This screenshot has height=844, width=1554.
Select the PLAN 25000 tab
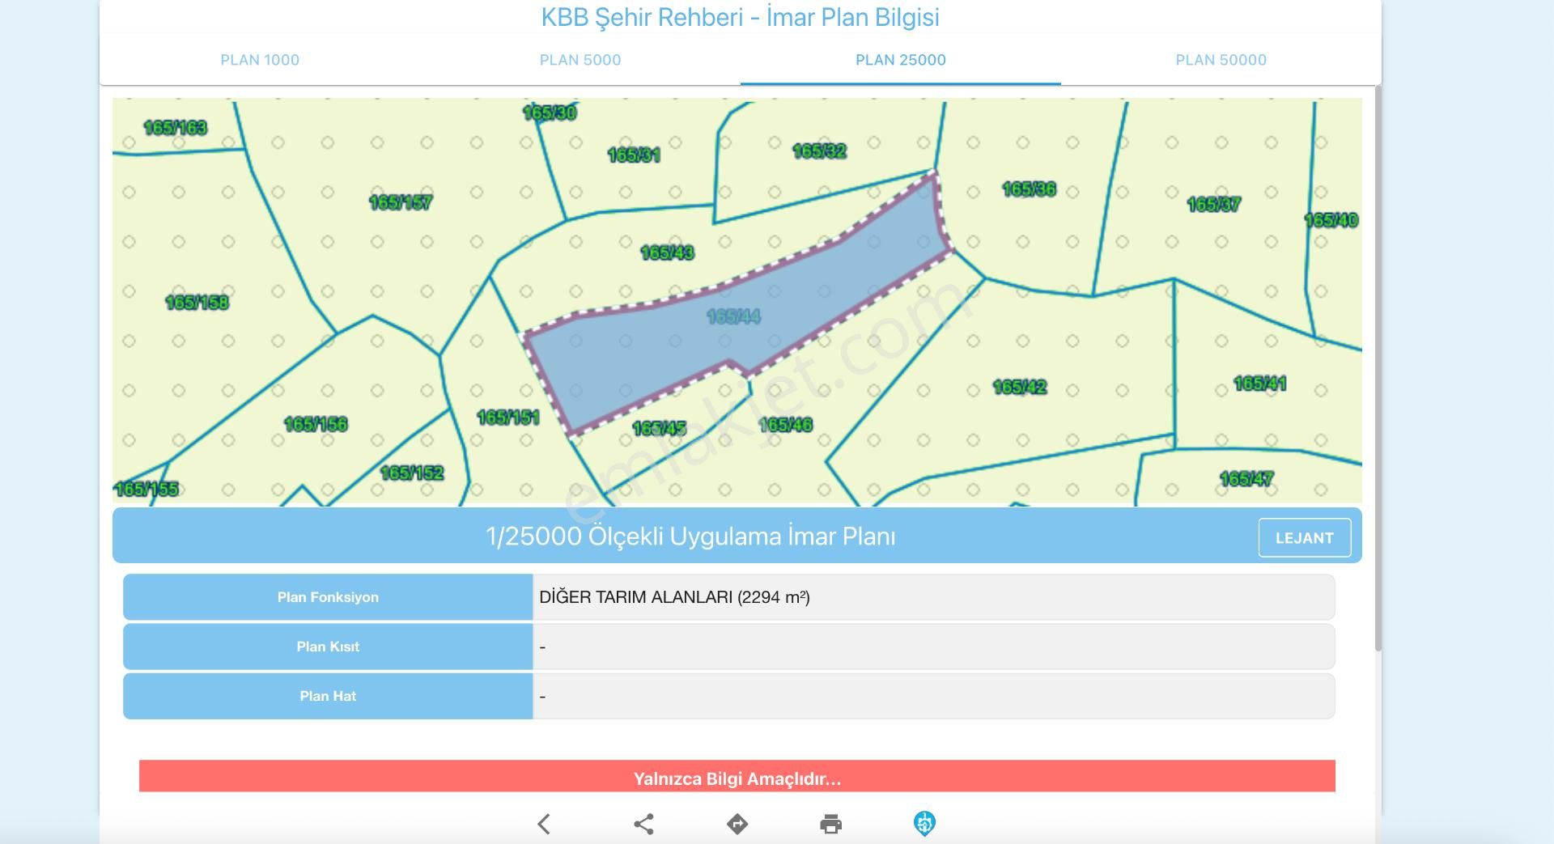(901, 60)
